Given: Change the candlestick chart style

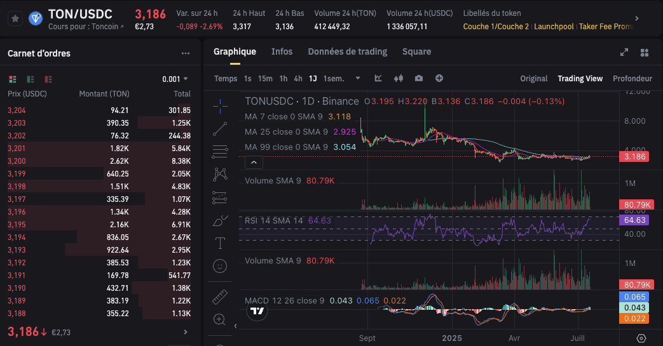Looking at the screenshot, I should pyautogui.click(x=399, y=78).
